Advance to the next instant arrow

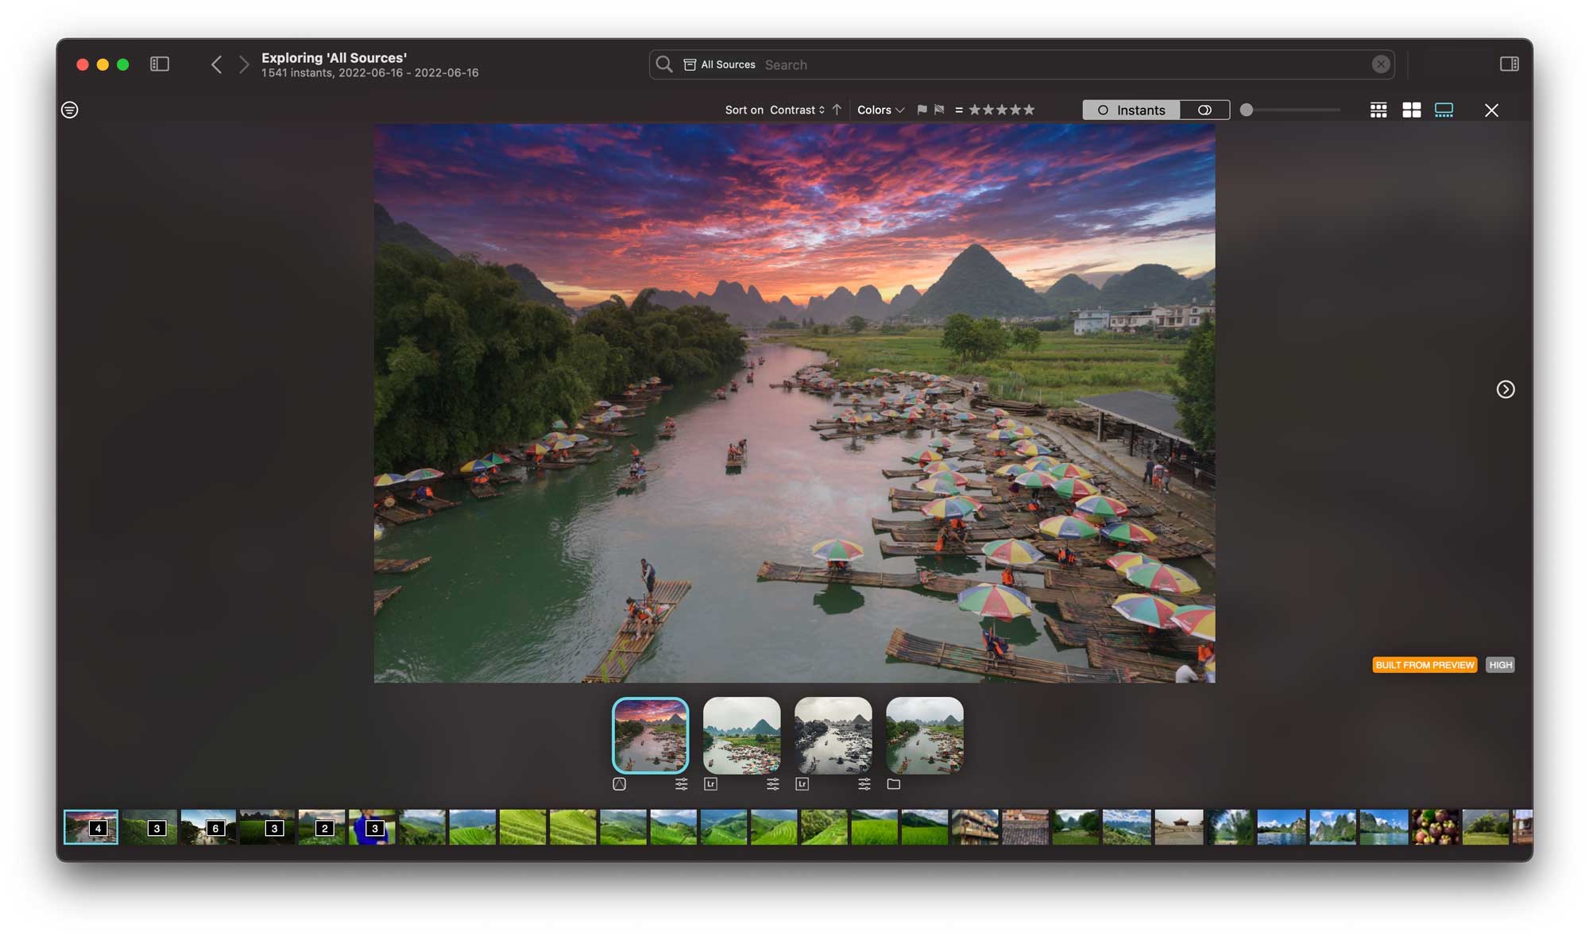(1506, 389)
